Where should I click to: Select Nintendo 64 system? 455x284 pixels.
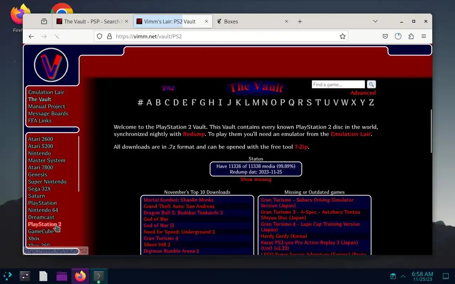pyautogui.click(x=43, y=210)
